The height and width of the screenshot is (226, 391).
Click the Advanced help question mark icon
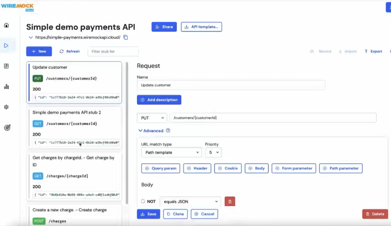(168, 131)
